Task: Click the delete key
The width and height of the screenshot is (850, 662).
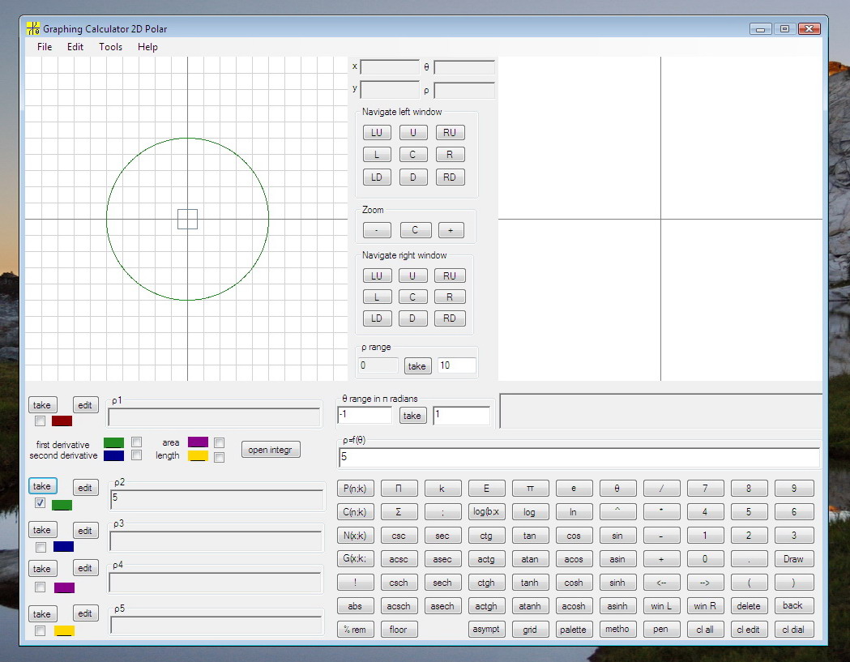Action: tap(749, 606)
